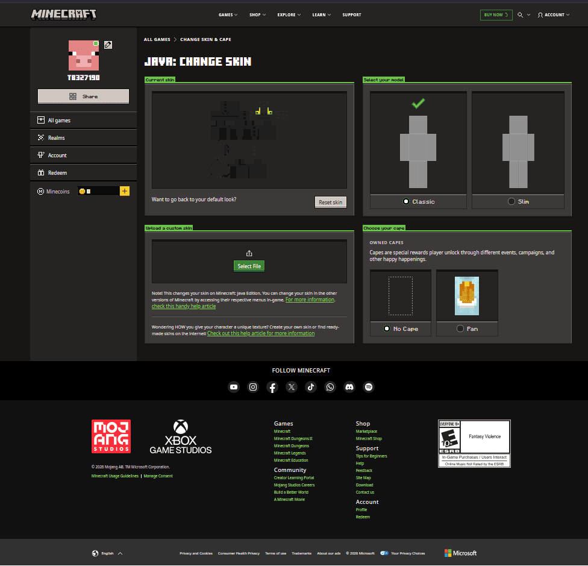Open Terms of use link

click(x=276, y=553)
